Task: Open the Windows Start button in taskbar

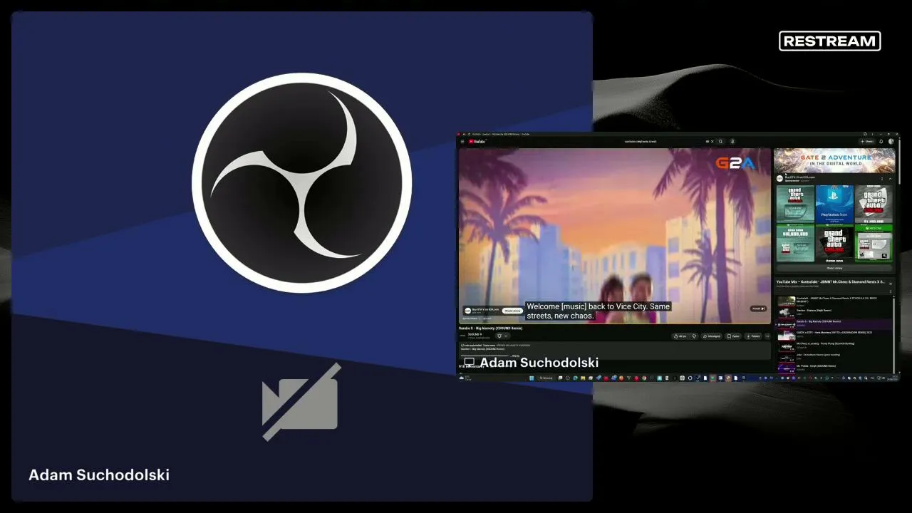Action: pos(532,378)
